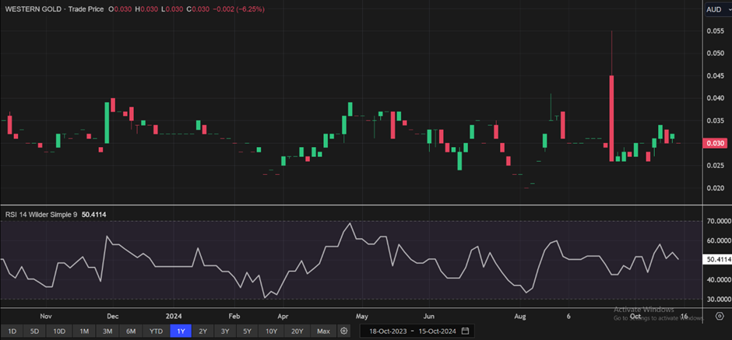Select the 10Y range option

pos(271,331)
